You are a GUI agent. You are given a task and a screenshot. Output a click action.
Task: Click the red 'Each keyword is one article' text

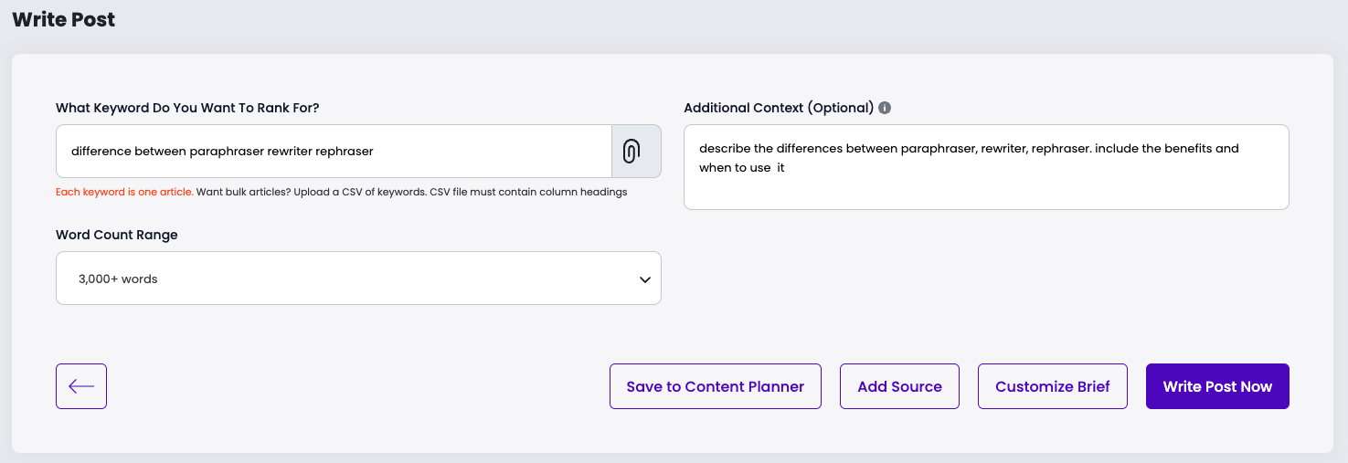tap(124, 193)
